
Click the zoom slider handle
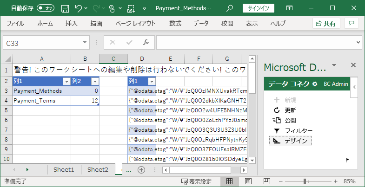(305, 181)
